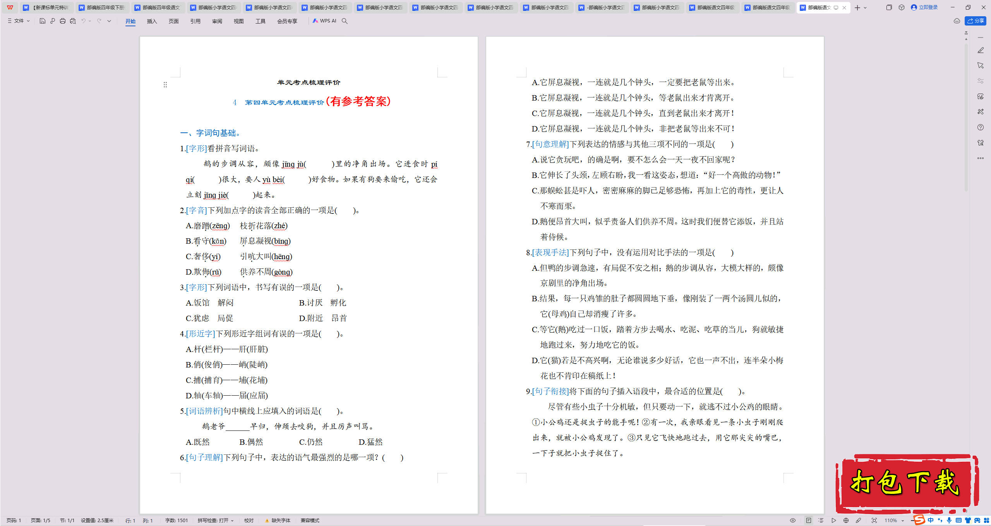Click the print icon in toolbar

click(63, 21)
